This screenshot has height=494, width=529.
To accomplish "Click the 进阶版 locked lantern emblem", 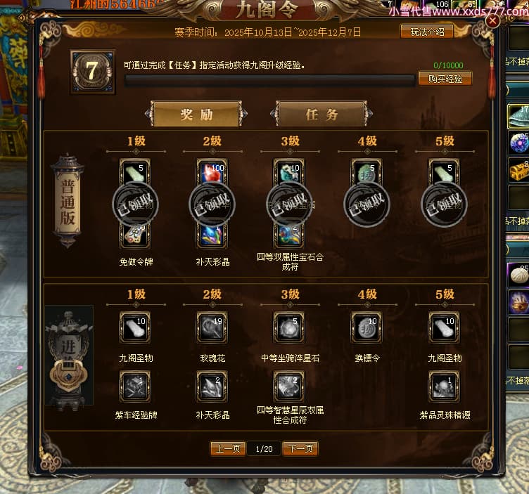I will (x=69, y=356).
